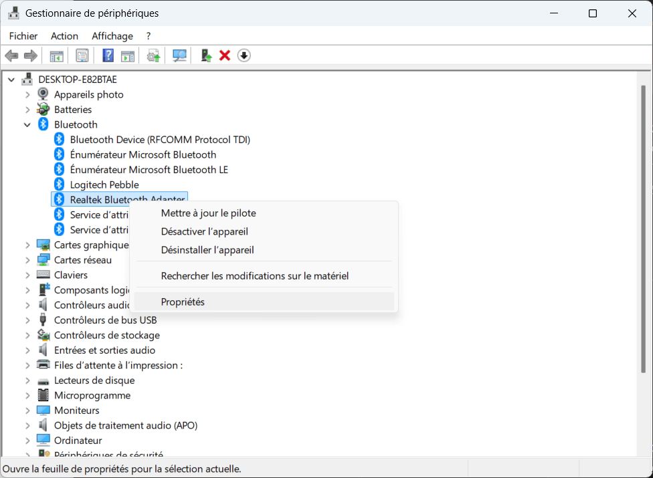Click the Back arrow toolbar icon
This screenshot has height=478, width=653.
point(11,55)
